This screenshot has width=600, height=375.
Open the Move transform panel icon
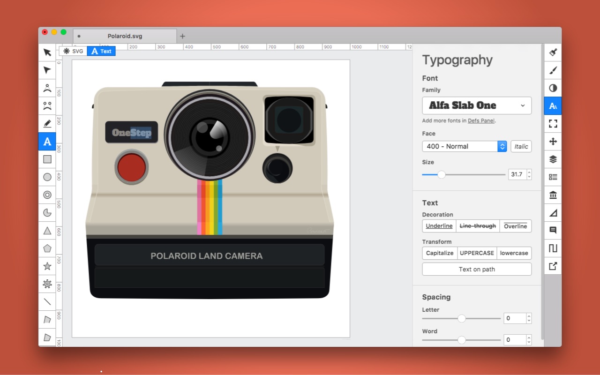click(x=553, y=141)
